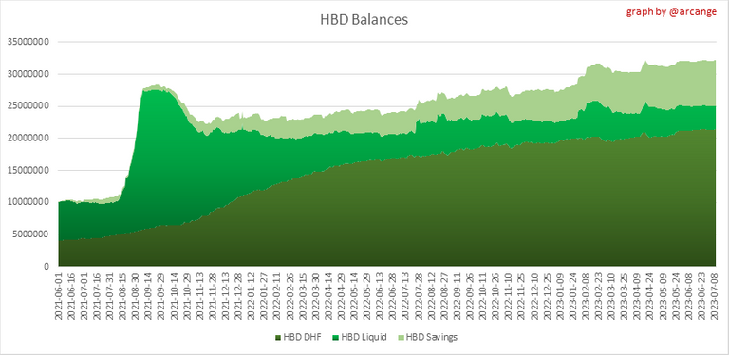Click the HBD DHF legend color swatch
This screenshot has width=729, height=355.
tap(278, 337)
